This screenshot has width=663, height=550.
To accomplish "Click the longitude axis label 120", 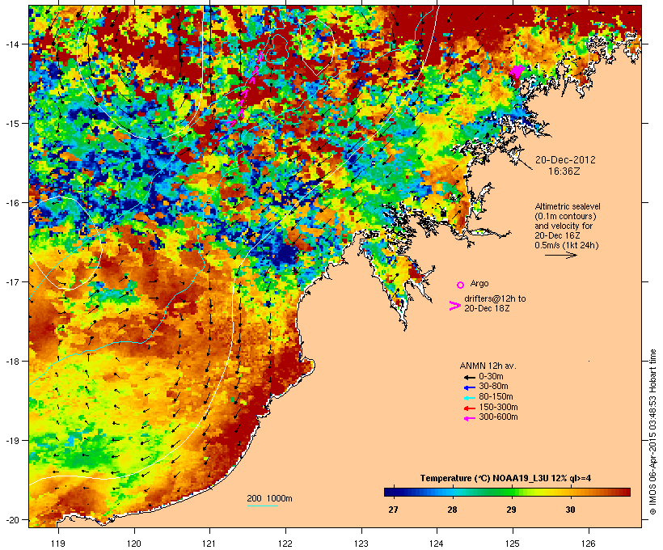I will click(x=134, y=544).
